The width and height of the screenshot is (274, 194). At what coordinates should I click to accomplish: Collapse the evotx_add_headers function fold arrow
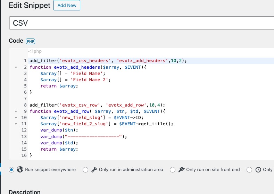(x=16, y=67)
